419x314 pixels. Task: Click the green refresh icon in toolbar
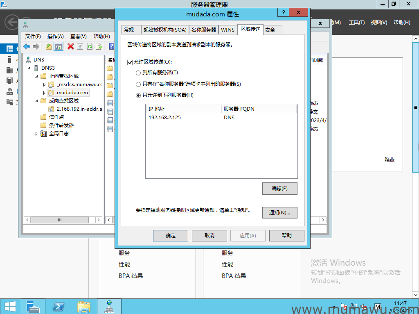[89, 47]
